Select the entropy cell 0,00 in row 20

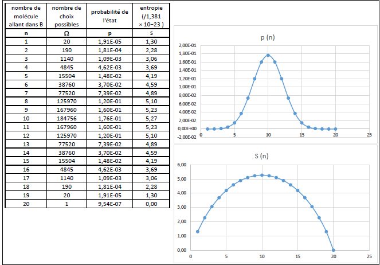coord(150,204)
